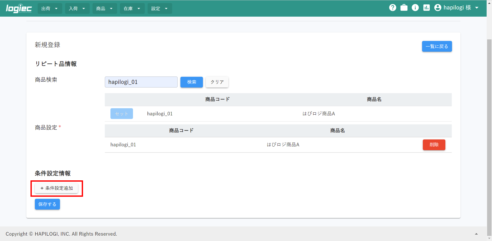Open the 出荷 menu
The height and width of the screenshot is (241, 492).
click(x=50, y=8)
